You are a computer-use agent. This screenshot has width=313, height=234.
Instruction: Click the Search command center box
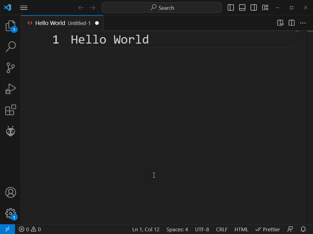point(162,8)
